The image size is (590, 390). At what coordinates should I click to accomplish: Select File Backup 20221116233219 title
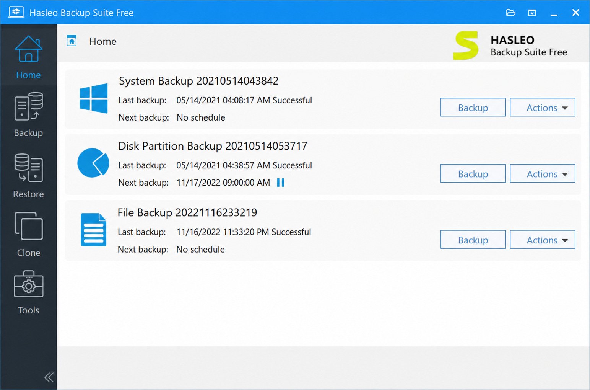pyautogui.click(x=187, y=213)
